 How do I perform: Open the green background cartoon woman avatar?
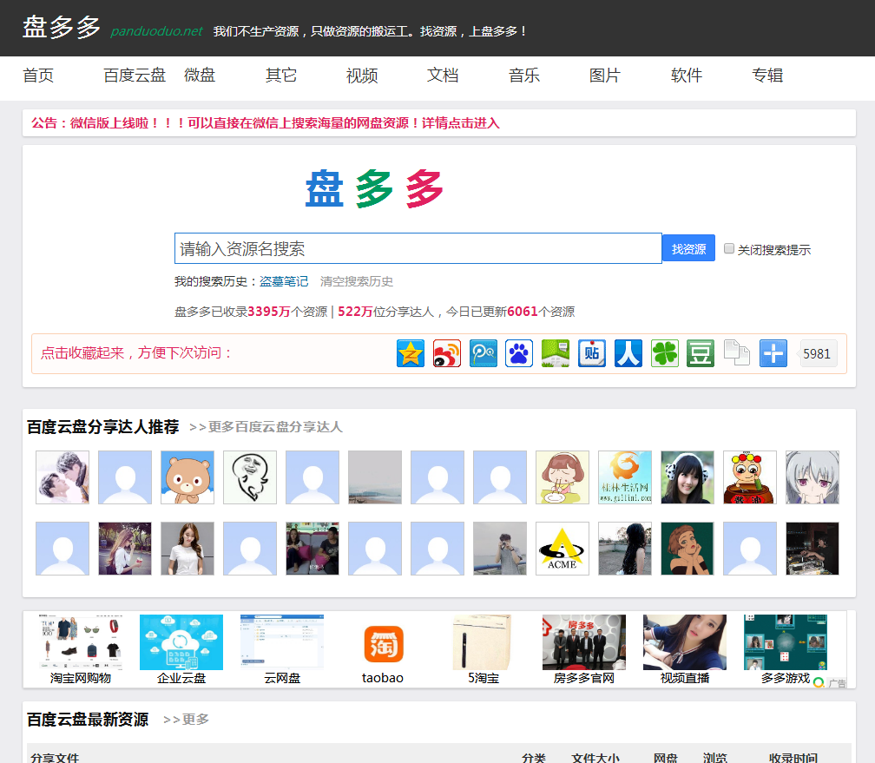click(x=687, y=549)
